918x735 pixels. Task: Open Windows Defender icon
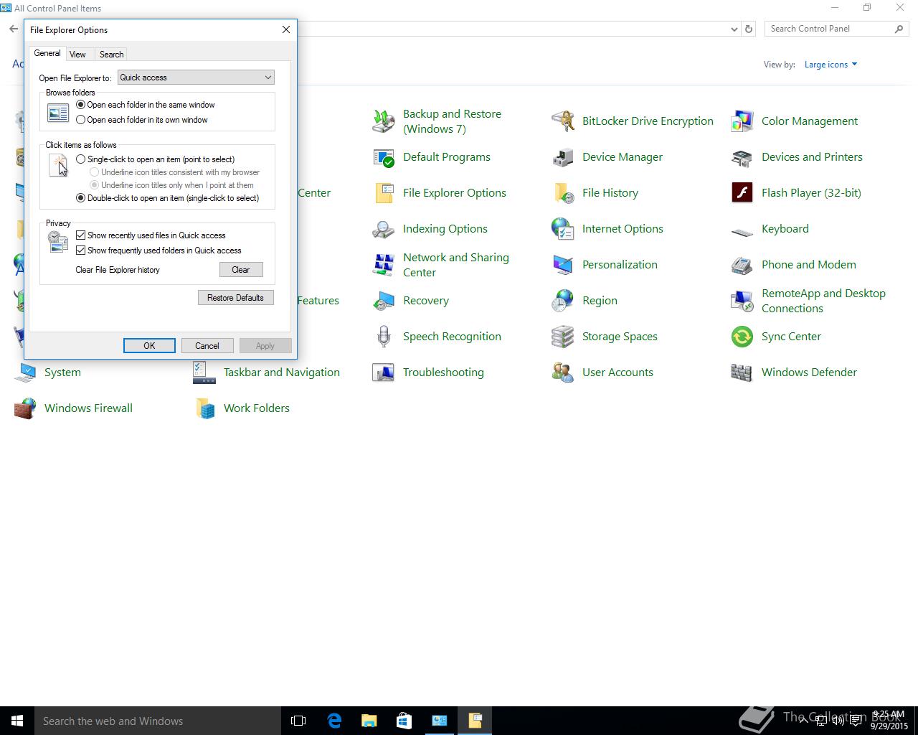tap(742, 373)
